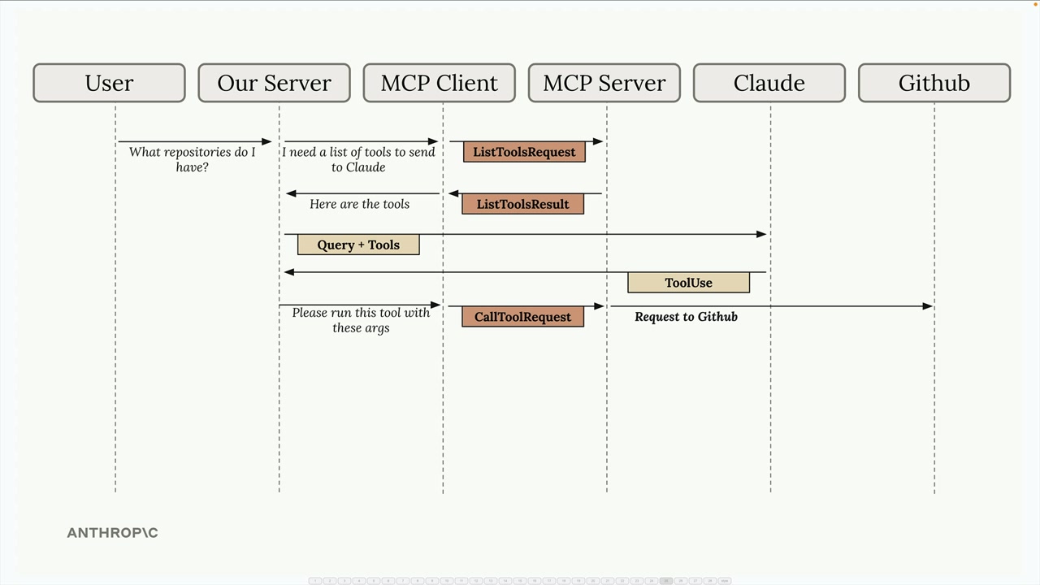
Task: Click the Claude participant box
Action: [769, 83]
